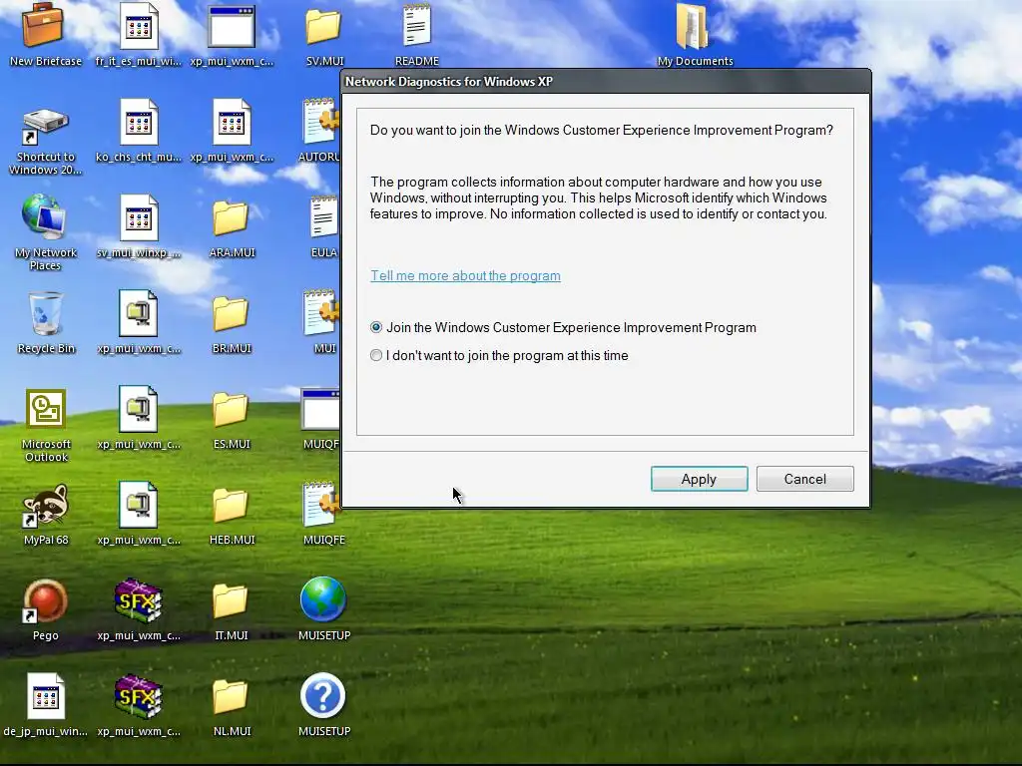Select xp_mui_wxm_c... SFX archive beside NL.MUI
The height and width of the screenshot is (766, 1022).
tap(138, 696)
